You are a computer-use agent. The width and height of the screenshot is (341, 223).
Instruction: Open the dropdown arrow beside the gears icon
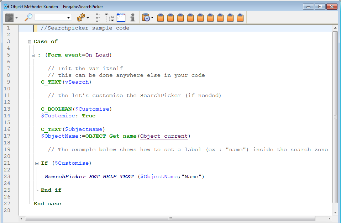coord(88,18)
